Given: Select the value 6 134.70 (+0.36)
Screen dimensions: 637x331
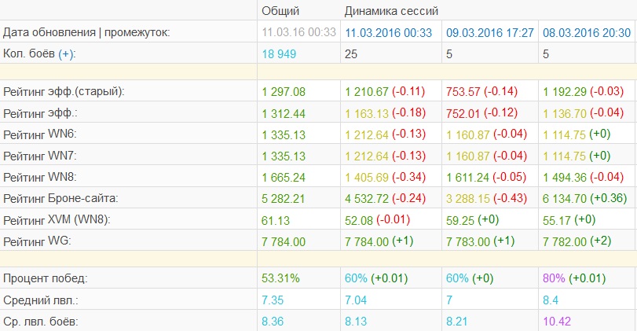Looking at the screenshot, I should (x=585, y=198).
